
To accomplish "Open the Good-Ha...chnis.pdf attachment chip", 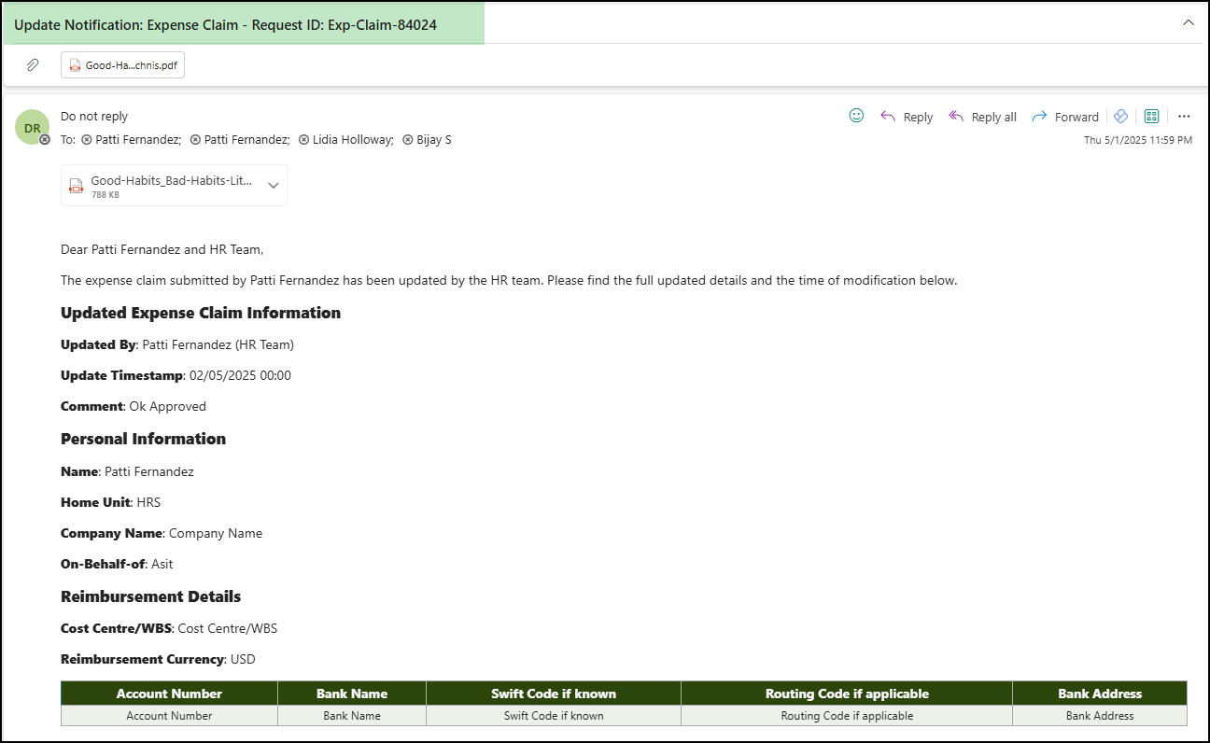I will [x=122, y=64].
